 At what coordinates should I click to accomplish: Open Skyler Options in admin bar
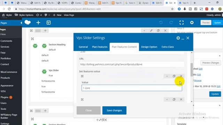point(24,15)
